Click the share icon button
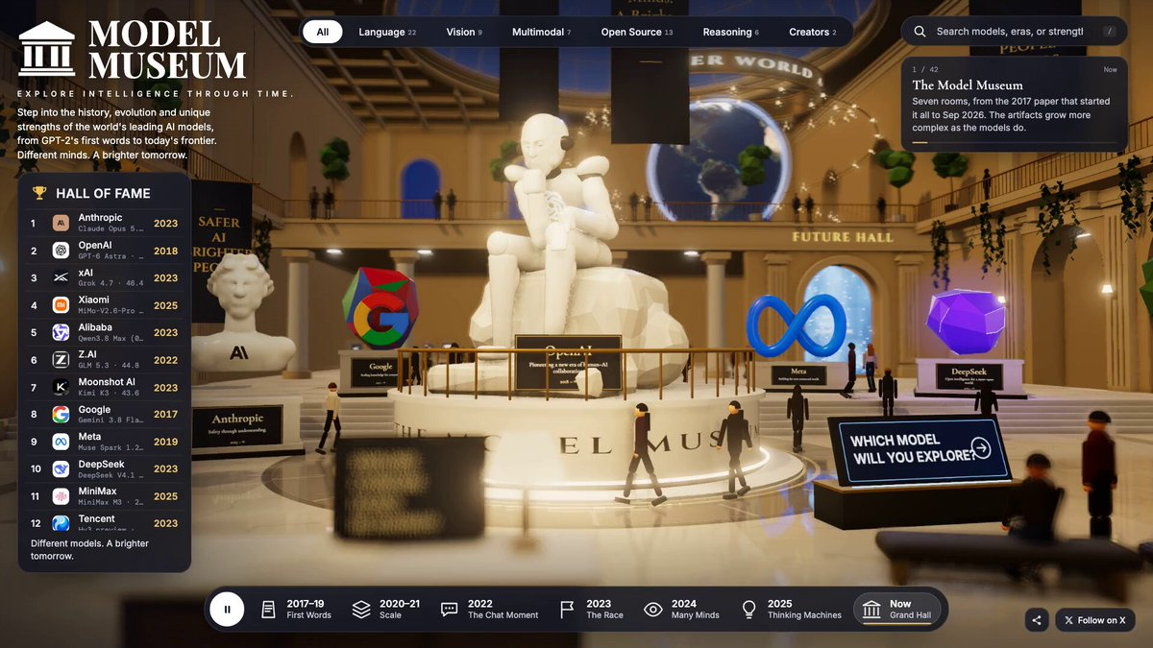This screenshot has height=648, width=1153. point(1037,620)
